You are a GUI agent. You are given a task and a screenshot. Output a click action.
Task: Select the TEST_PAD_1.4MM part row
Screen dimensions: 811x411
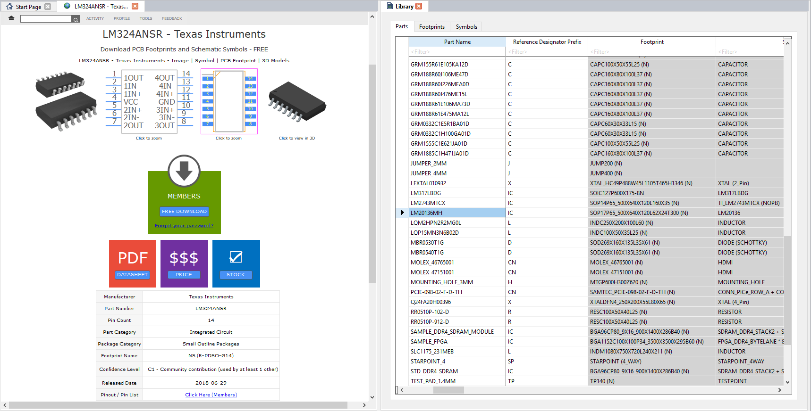tap(457, 381)
